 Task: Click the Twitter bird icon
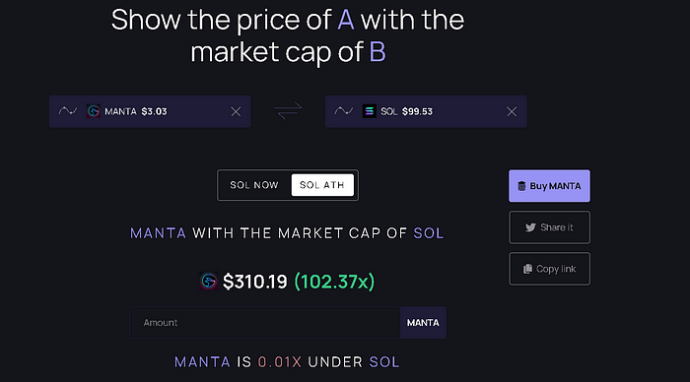click(x=530, y=227)
